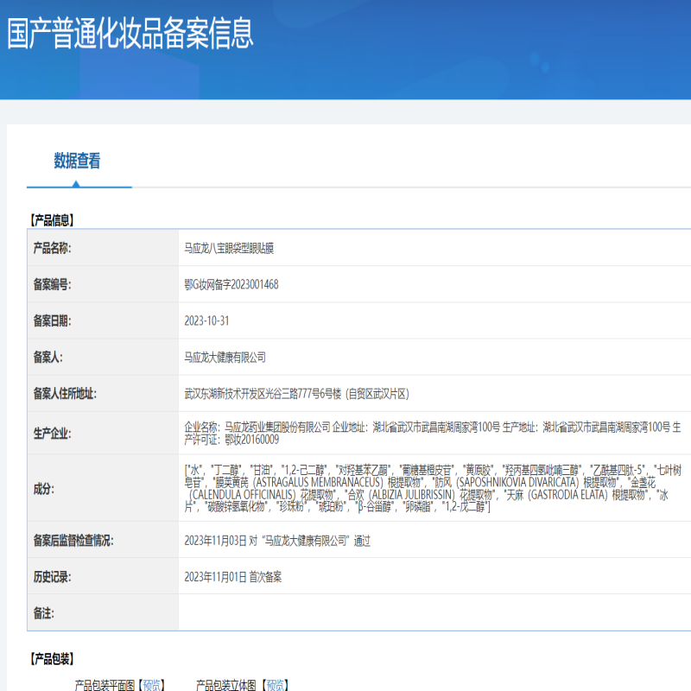This screenshot has height=691, width=691.
Task: Preview the 产品包装立体图 image link
Action: click(276, 685)
